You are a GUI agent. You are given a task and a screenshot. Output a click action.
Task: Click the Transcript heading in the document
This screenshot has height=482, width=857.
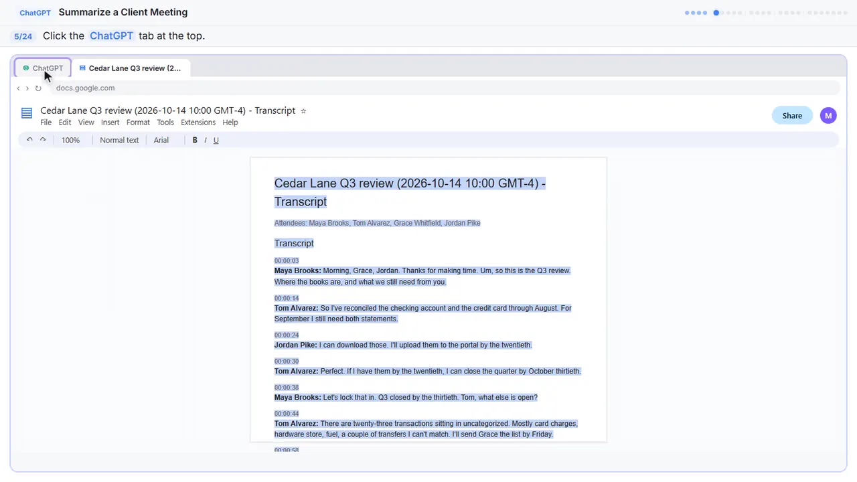point(294,244)
